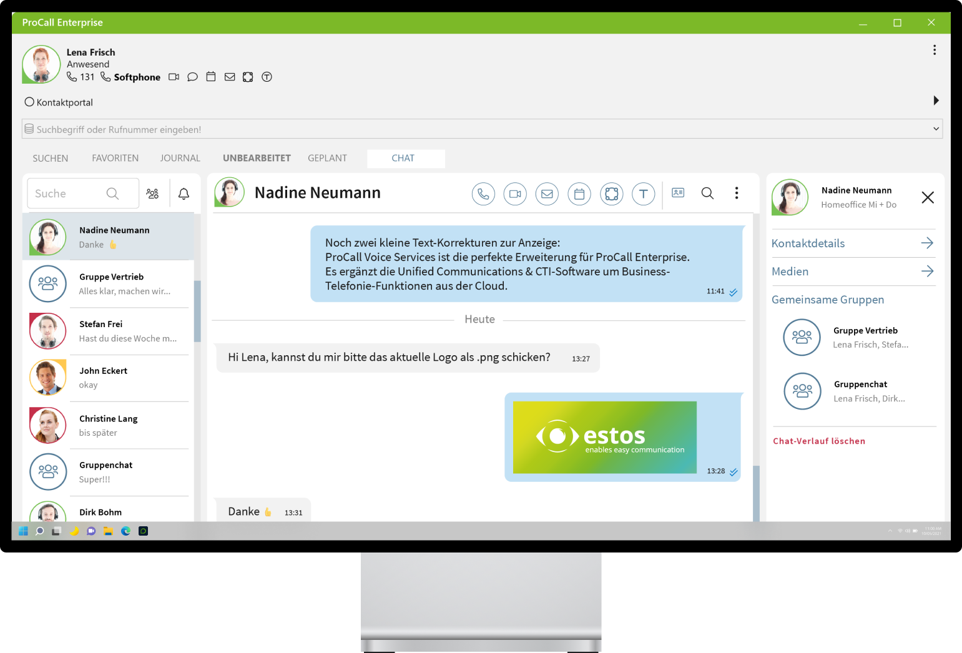Start video call from Lena Frisch header
962x653 pixels.
174,77
